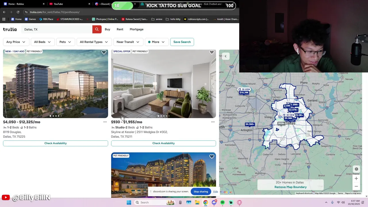Zoom out on the map
Viewport: 368px width, 207px height.
coord(356,186)
